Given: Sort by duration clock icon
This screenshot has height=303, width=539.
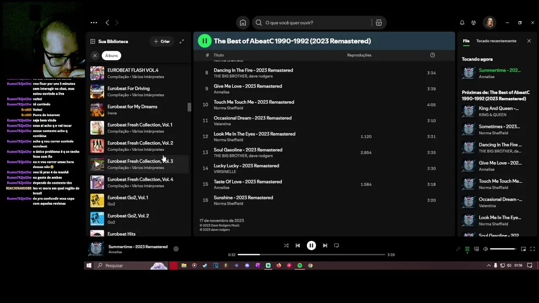Looking at the screenshot, I should click(432, 55).
